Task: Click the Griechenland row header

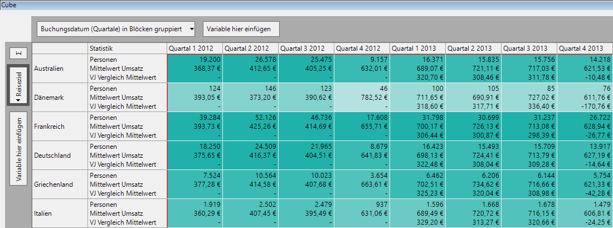Action: pos(60,184)
